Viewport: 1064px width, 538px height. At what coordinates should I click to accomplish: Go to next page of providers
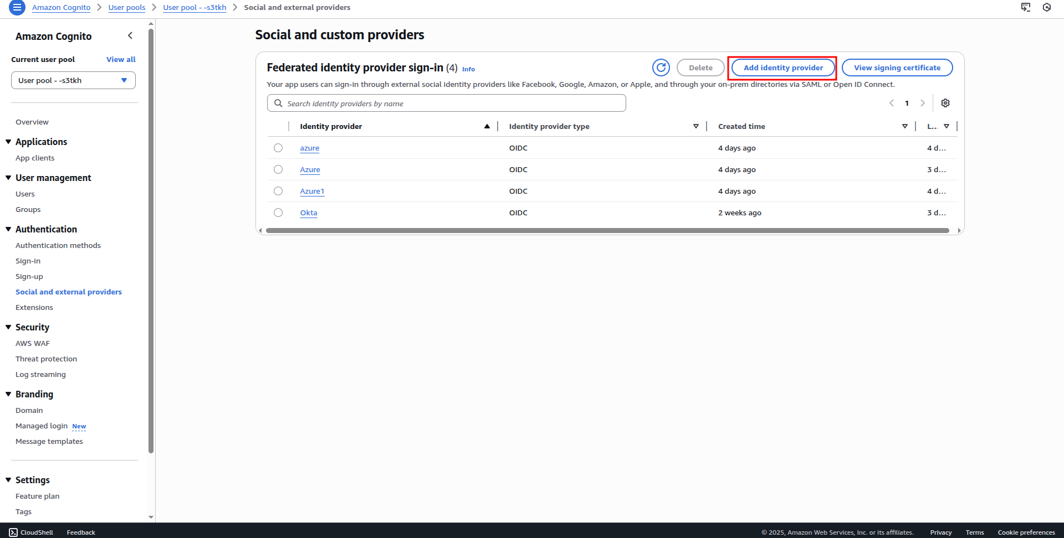pyautogui.click(x=923, y=103)
